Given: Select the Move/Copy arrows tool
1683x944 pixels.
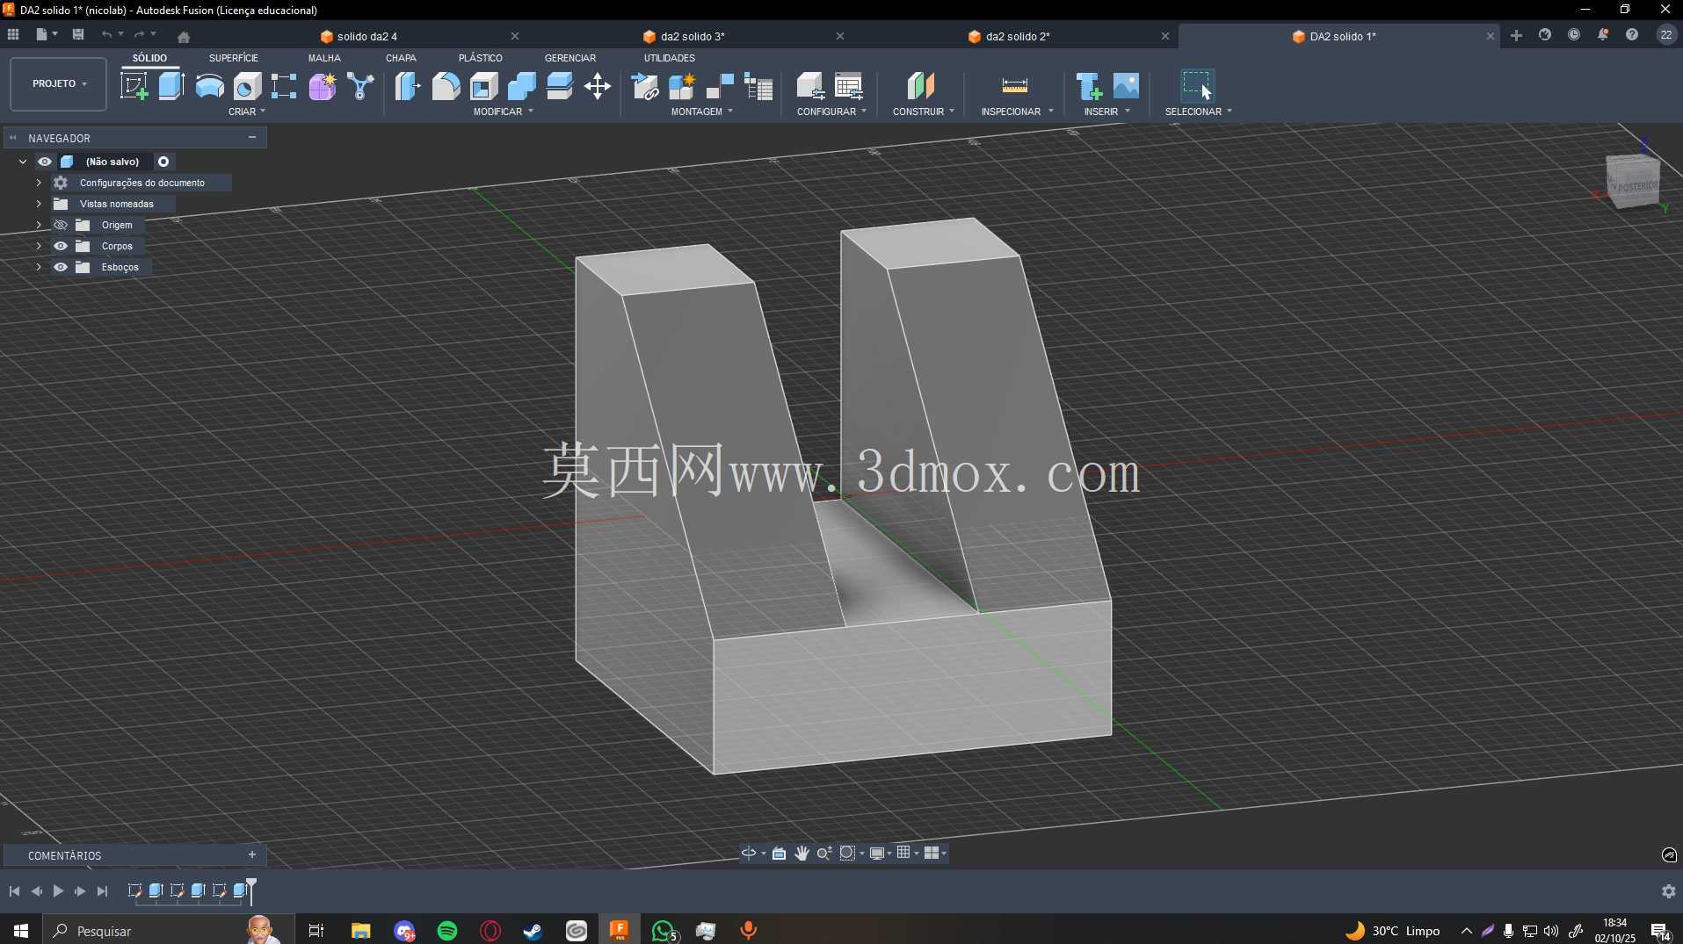Looking at the screenshot, I should click(598, 86).
